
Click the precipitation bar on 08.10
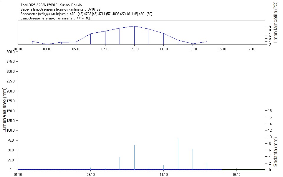coord(120,163)
